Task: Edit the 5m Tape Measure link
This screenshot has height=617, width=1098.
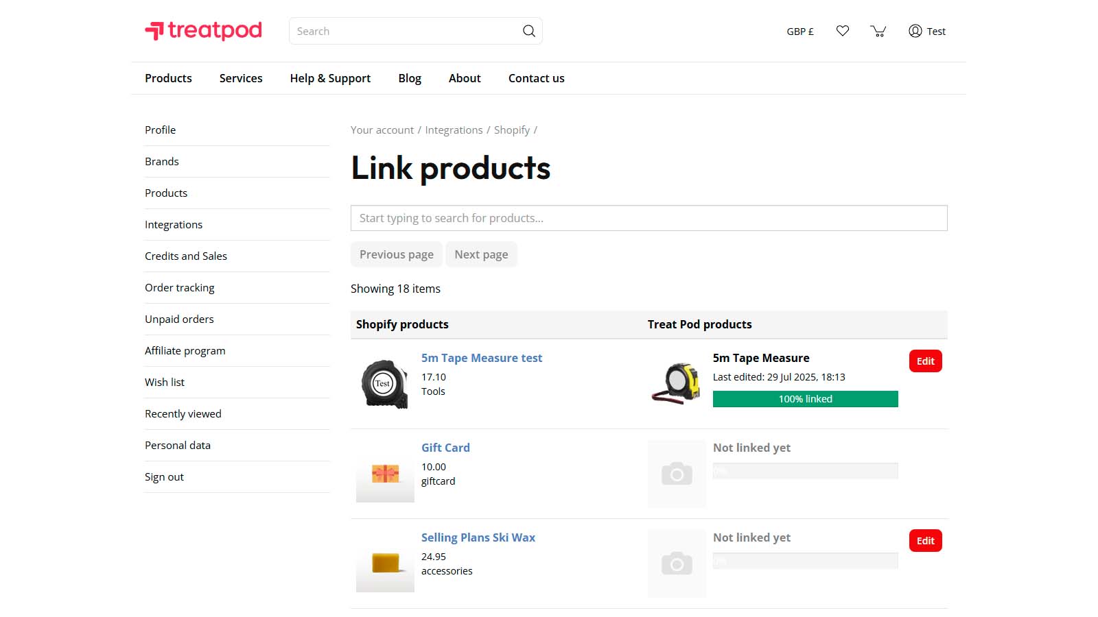Action: point(926,361)
